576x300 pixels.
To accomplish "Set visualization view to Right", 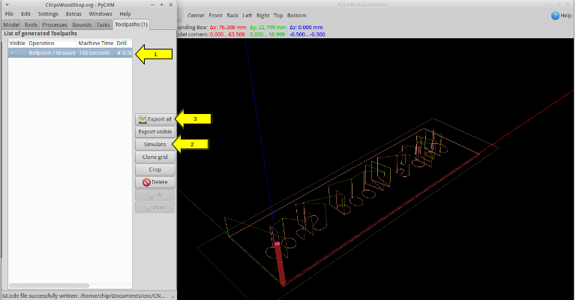I will [263, 16].
